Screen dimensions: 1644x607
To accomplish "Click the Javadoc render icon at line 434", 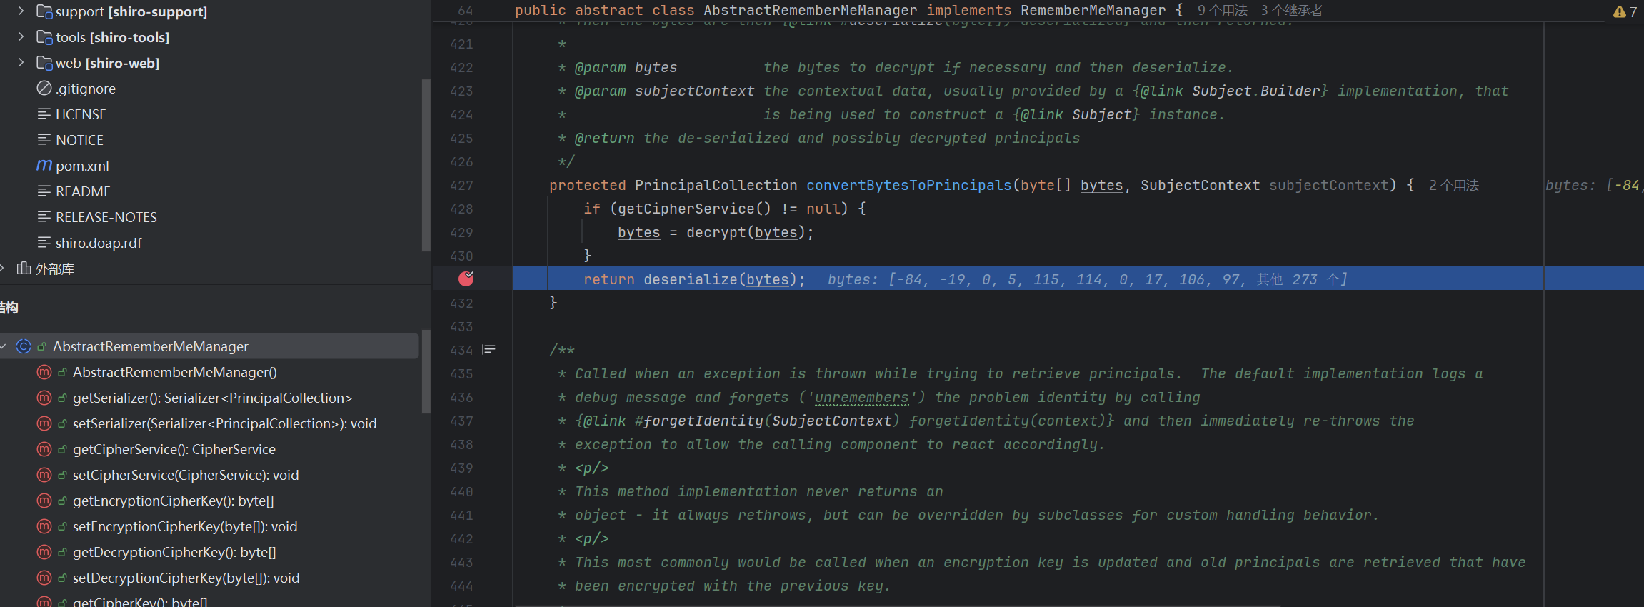I will [x=489, y=350].
